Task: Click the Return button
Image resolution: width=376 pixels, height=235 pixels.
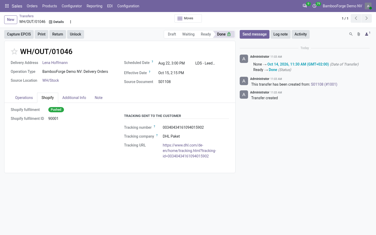Action: coord(58,34)
